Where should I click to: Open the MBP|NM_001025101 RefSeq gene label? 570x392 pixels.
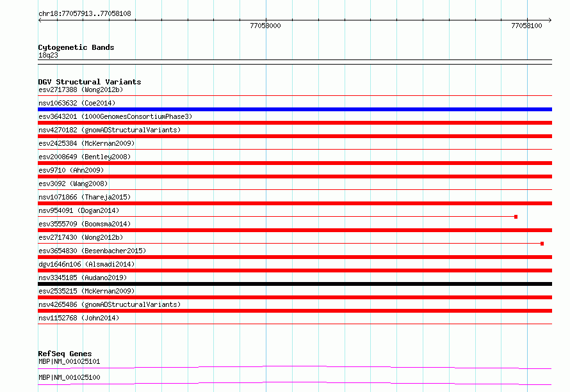pyautogui.click(x=69, y=361)
